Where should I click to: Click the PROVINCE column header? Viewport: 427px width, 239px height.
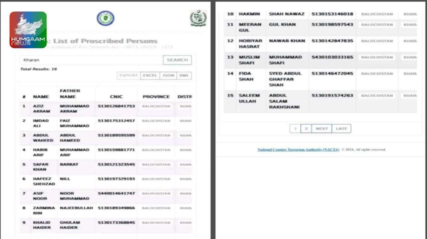click(156, 97)
